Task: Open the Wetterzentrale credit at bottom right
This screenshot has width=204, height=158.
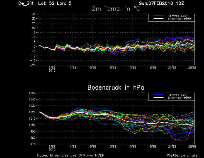Action: (x=182, y=155)
